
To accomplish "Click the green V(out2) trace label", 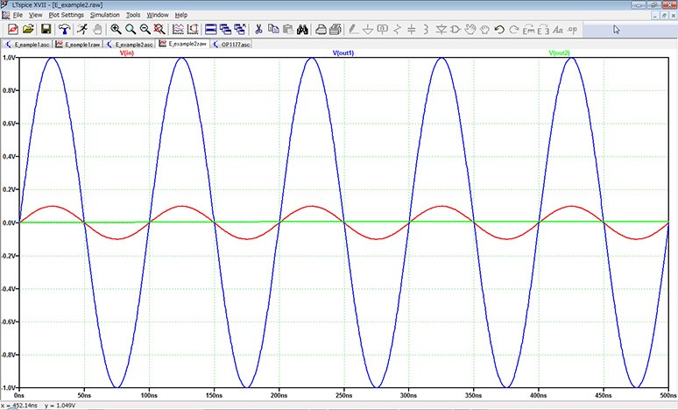I will [559, 53].
